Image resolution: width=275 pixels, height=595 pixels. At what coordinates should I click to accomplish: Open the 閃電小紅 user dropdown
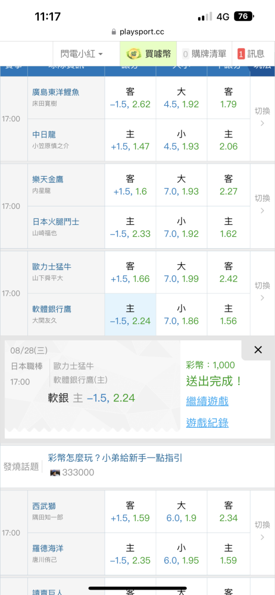(x=82, y=54)
